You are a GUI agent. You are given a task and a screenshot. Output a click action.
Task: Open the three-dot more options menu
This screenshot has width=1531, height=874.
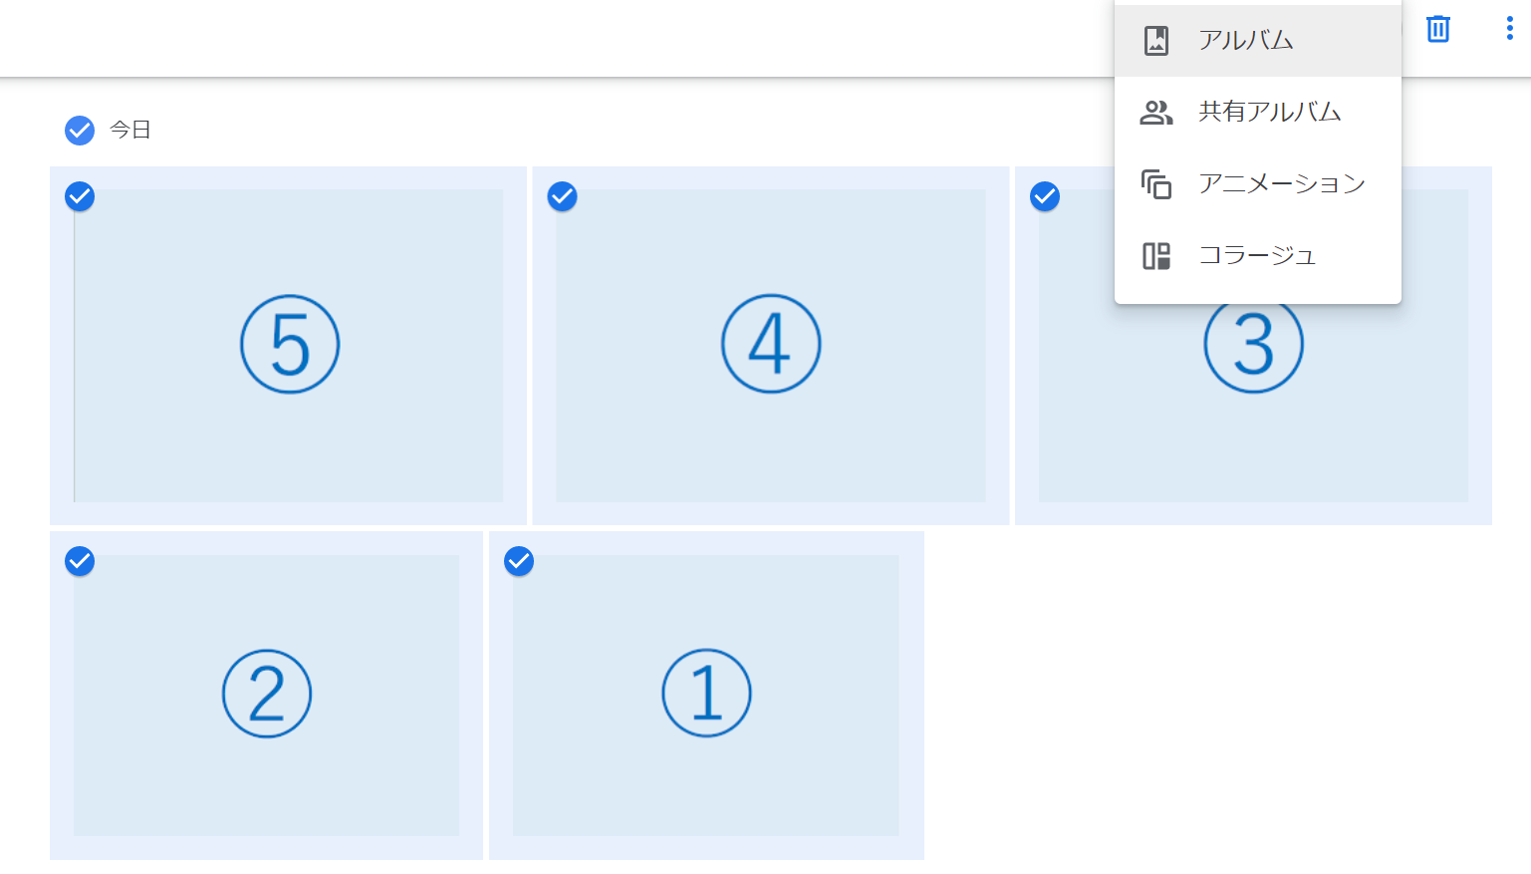click(1509, 29)
